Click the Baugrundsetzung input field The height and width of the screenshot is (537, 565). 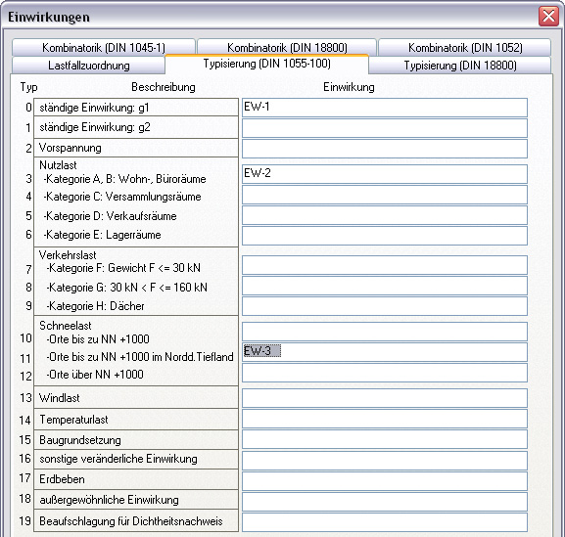(x=385, y=439)
